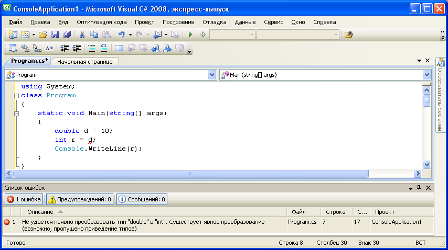Click the Display Word Completion icon

[x=49, y=48]
